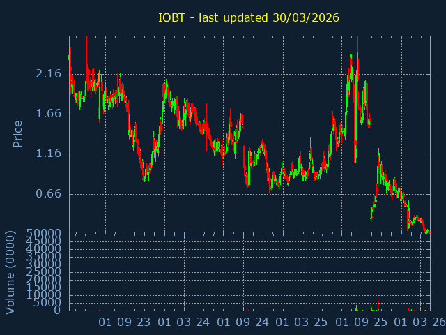This screenshot has width=446, height=335.
Task: Click the chart title IOBT last updated
Action: [x=249, y=17]
